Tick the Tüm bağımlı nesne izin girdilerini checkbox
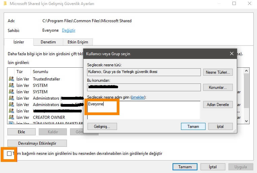257x173 pixels. click(x=9, y=154)
